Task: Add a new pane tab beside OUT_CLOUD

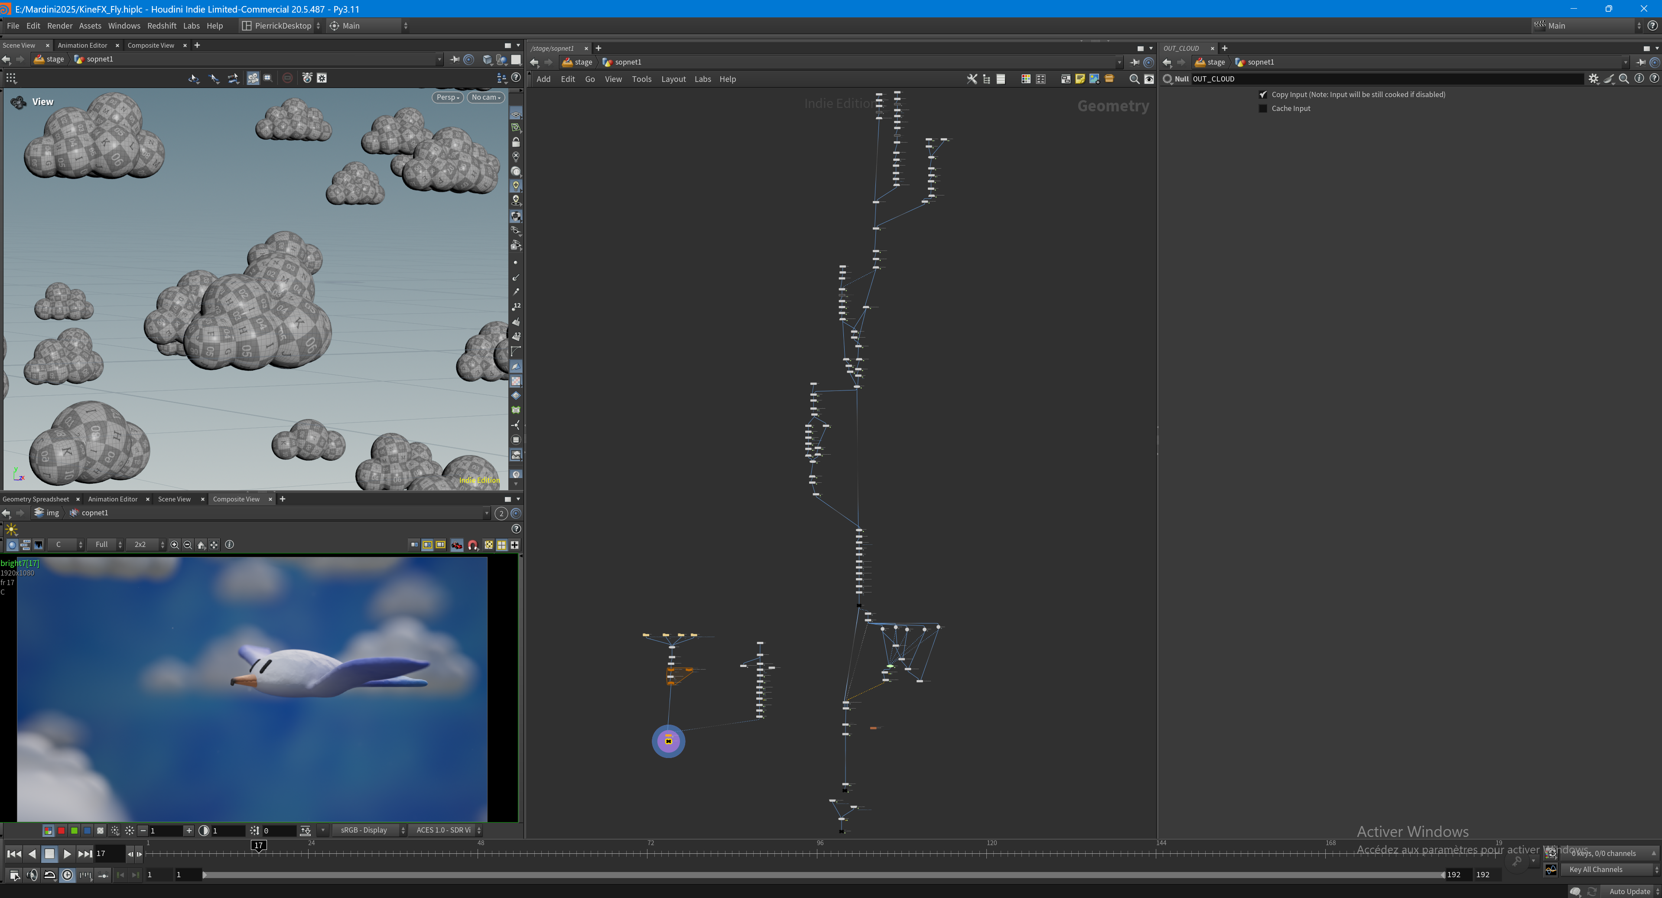Action: (1225, 48)
